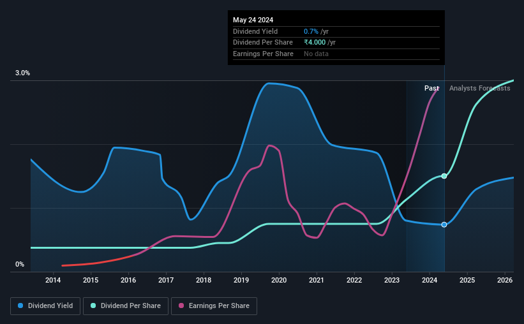Click the 2024 axis label
Screen dimensions: 524x324
point(430,280)
